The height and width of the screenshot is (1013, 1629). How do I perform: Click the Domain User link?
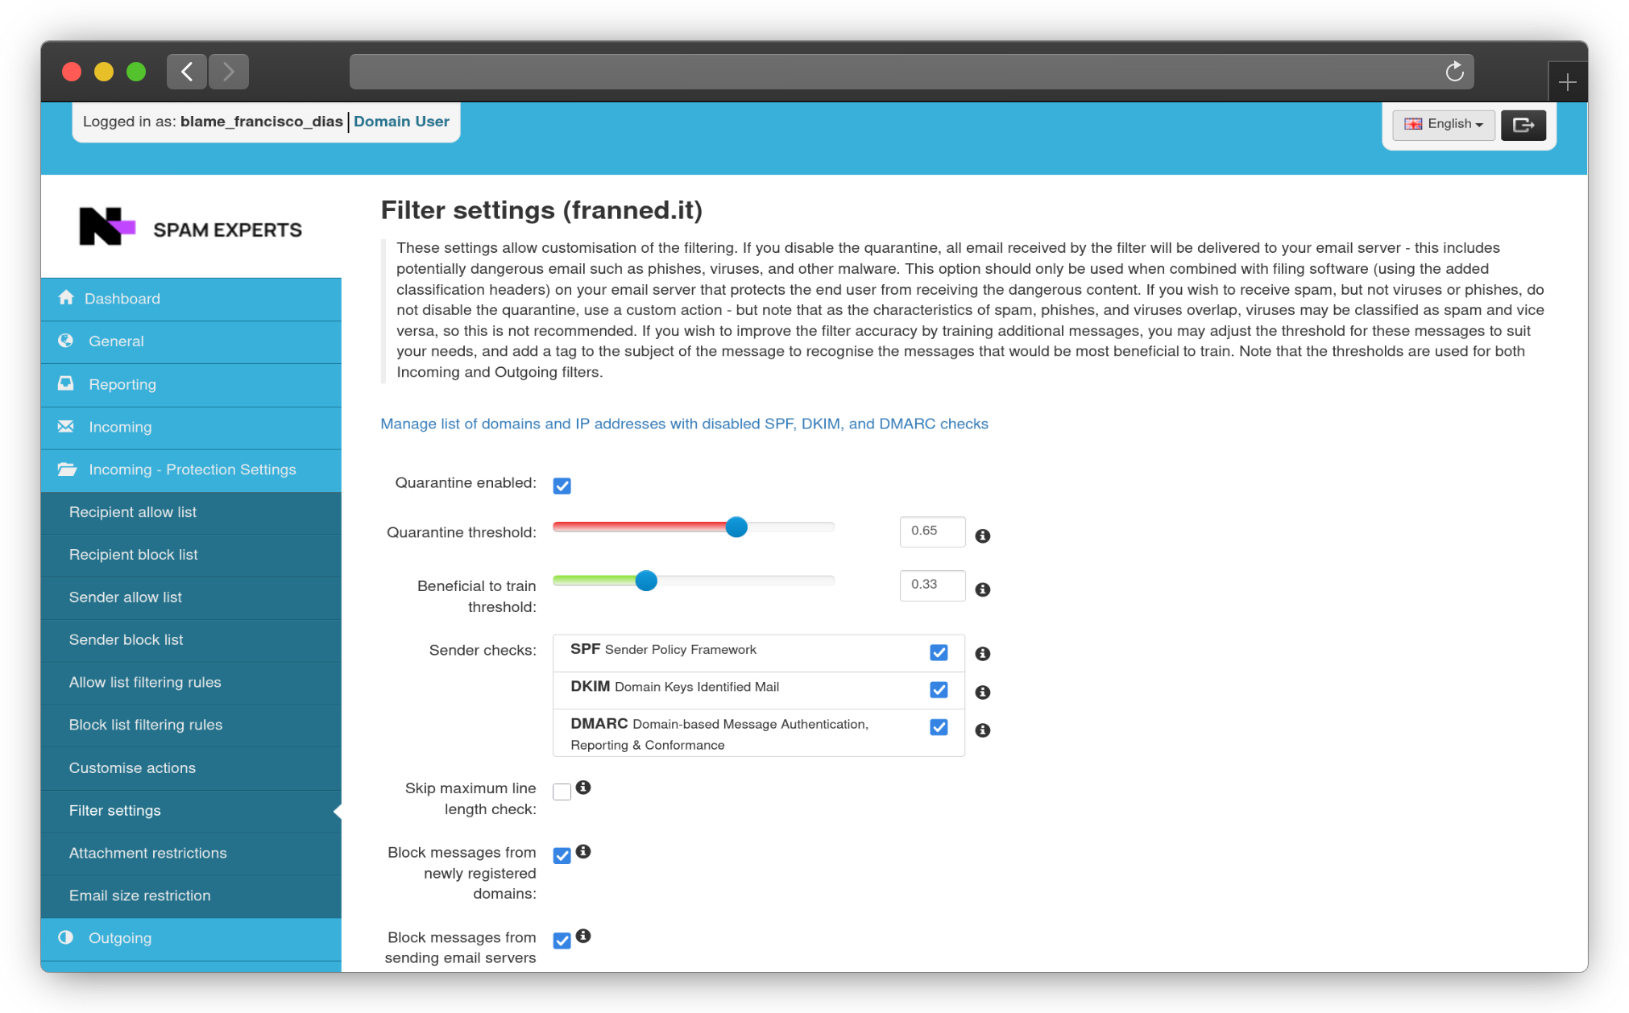(x=401, y=122)
